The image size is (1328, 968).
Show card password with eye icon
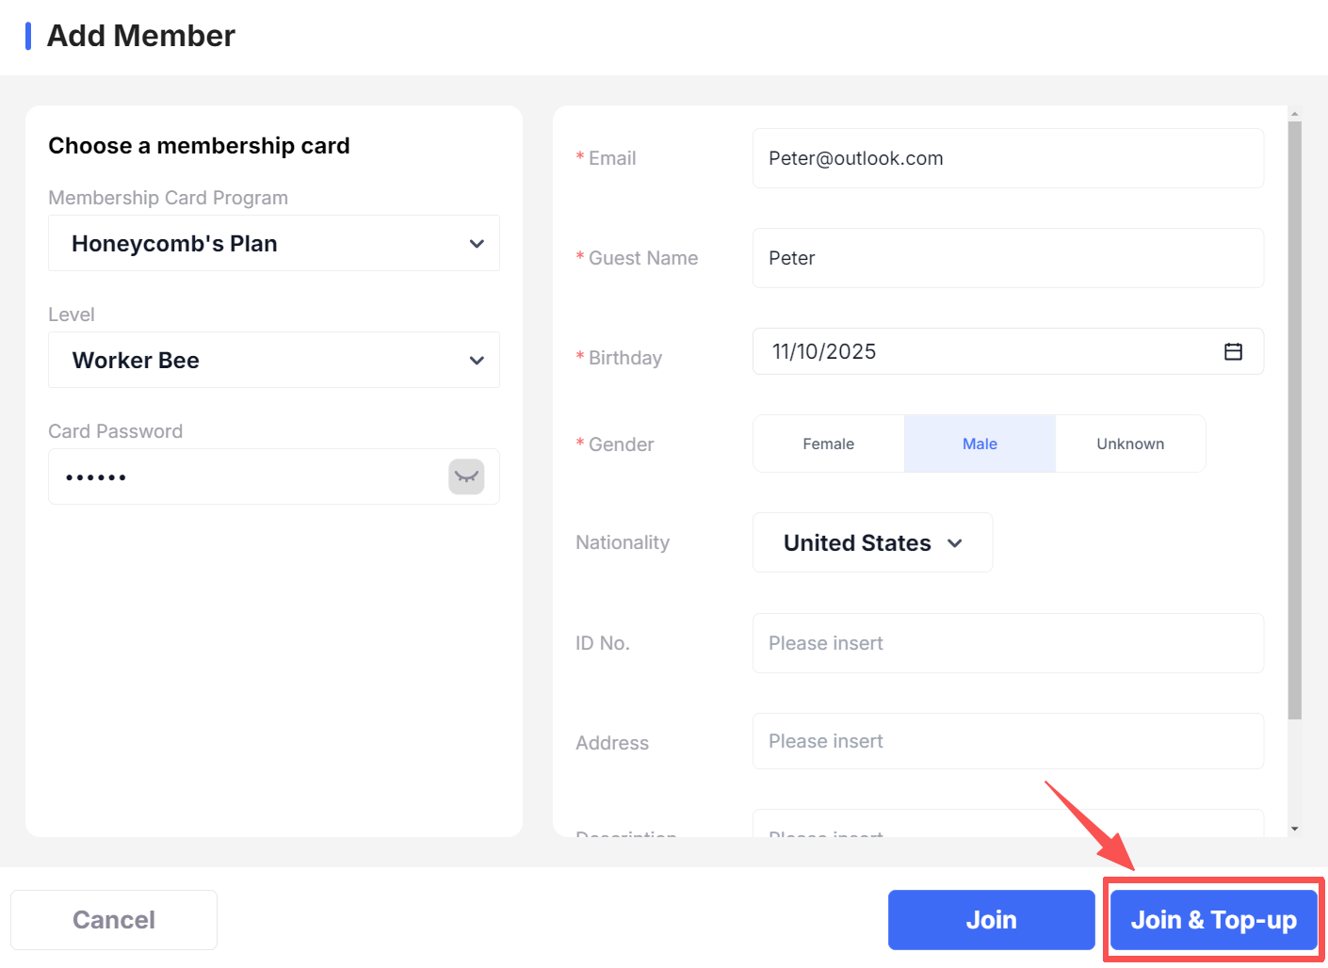pos(466,476)
